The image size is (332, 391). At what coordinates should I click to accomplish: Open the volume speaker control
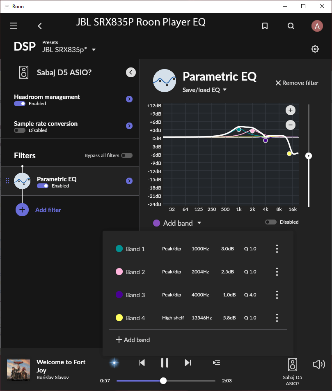tap(319, 364)
